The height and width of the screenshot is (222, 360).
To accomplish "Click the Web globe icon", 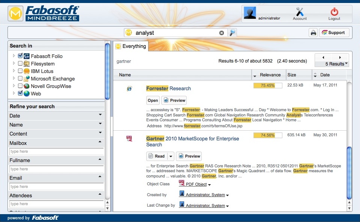I will point(27,94).
